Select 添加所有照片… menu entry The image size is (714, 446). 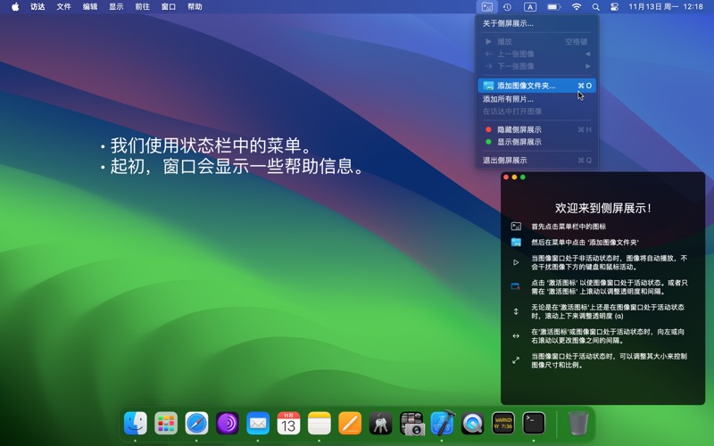[508, 99]
